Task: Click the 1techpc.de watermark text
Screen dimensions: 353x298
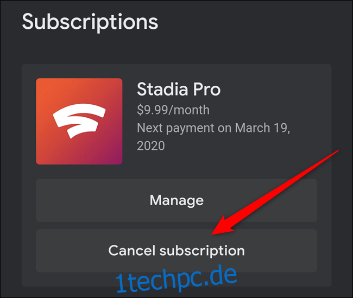Action: (177, 280)
